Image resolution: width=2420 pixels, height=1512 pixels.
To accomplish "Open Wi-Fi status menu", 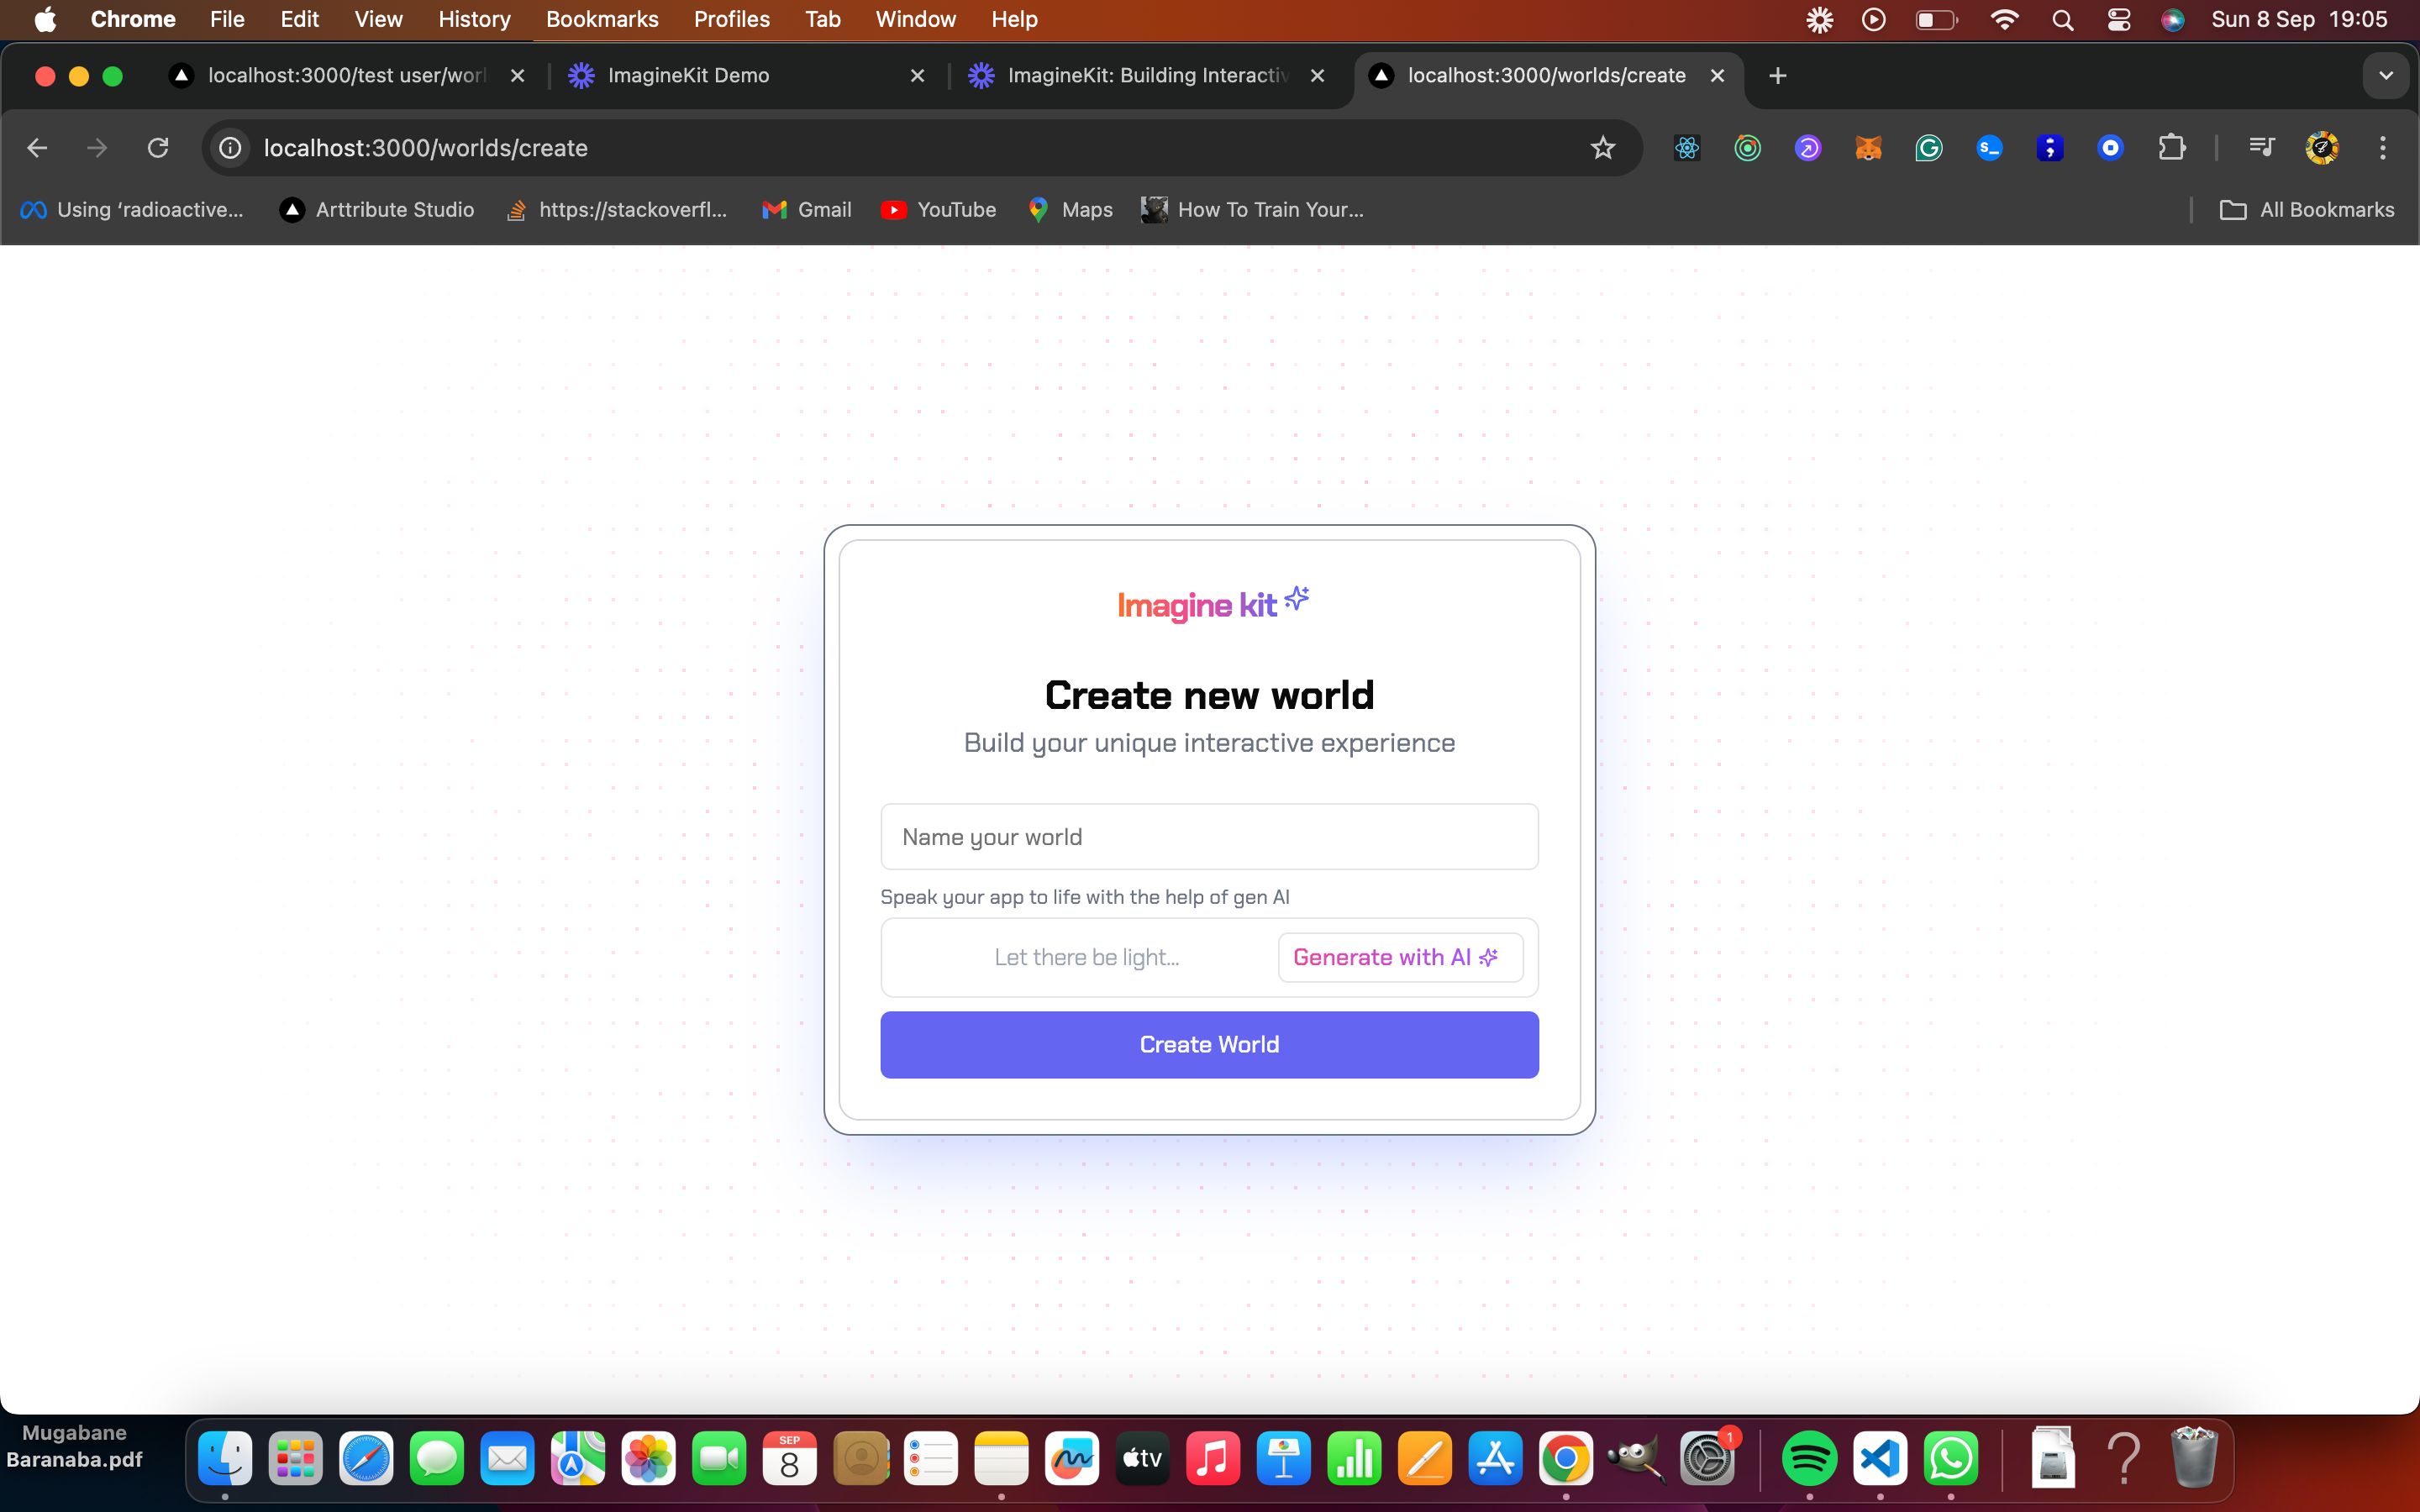I will click(2004, 19).
